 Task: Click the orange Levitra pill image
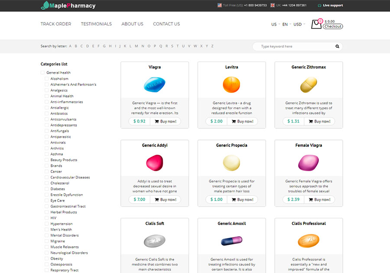tap(231, 84)
